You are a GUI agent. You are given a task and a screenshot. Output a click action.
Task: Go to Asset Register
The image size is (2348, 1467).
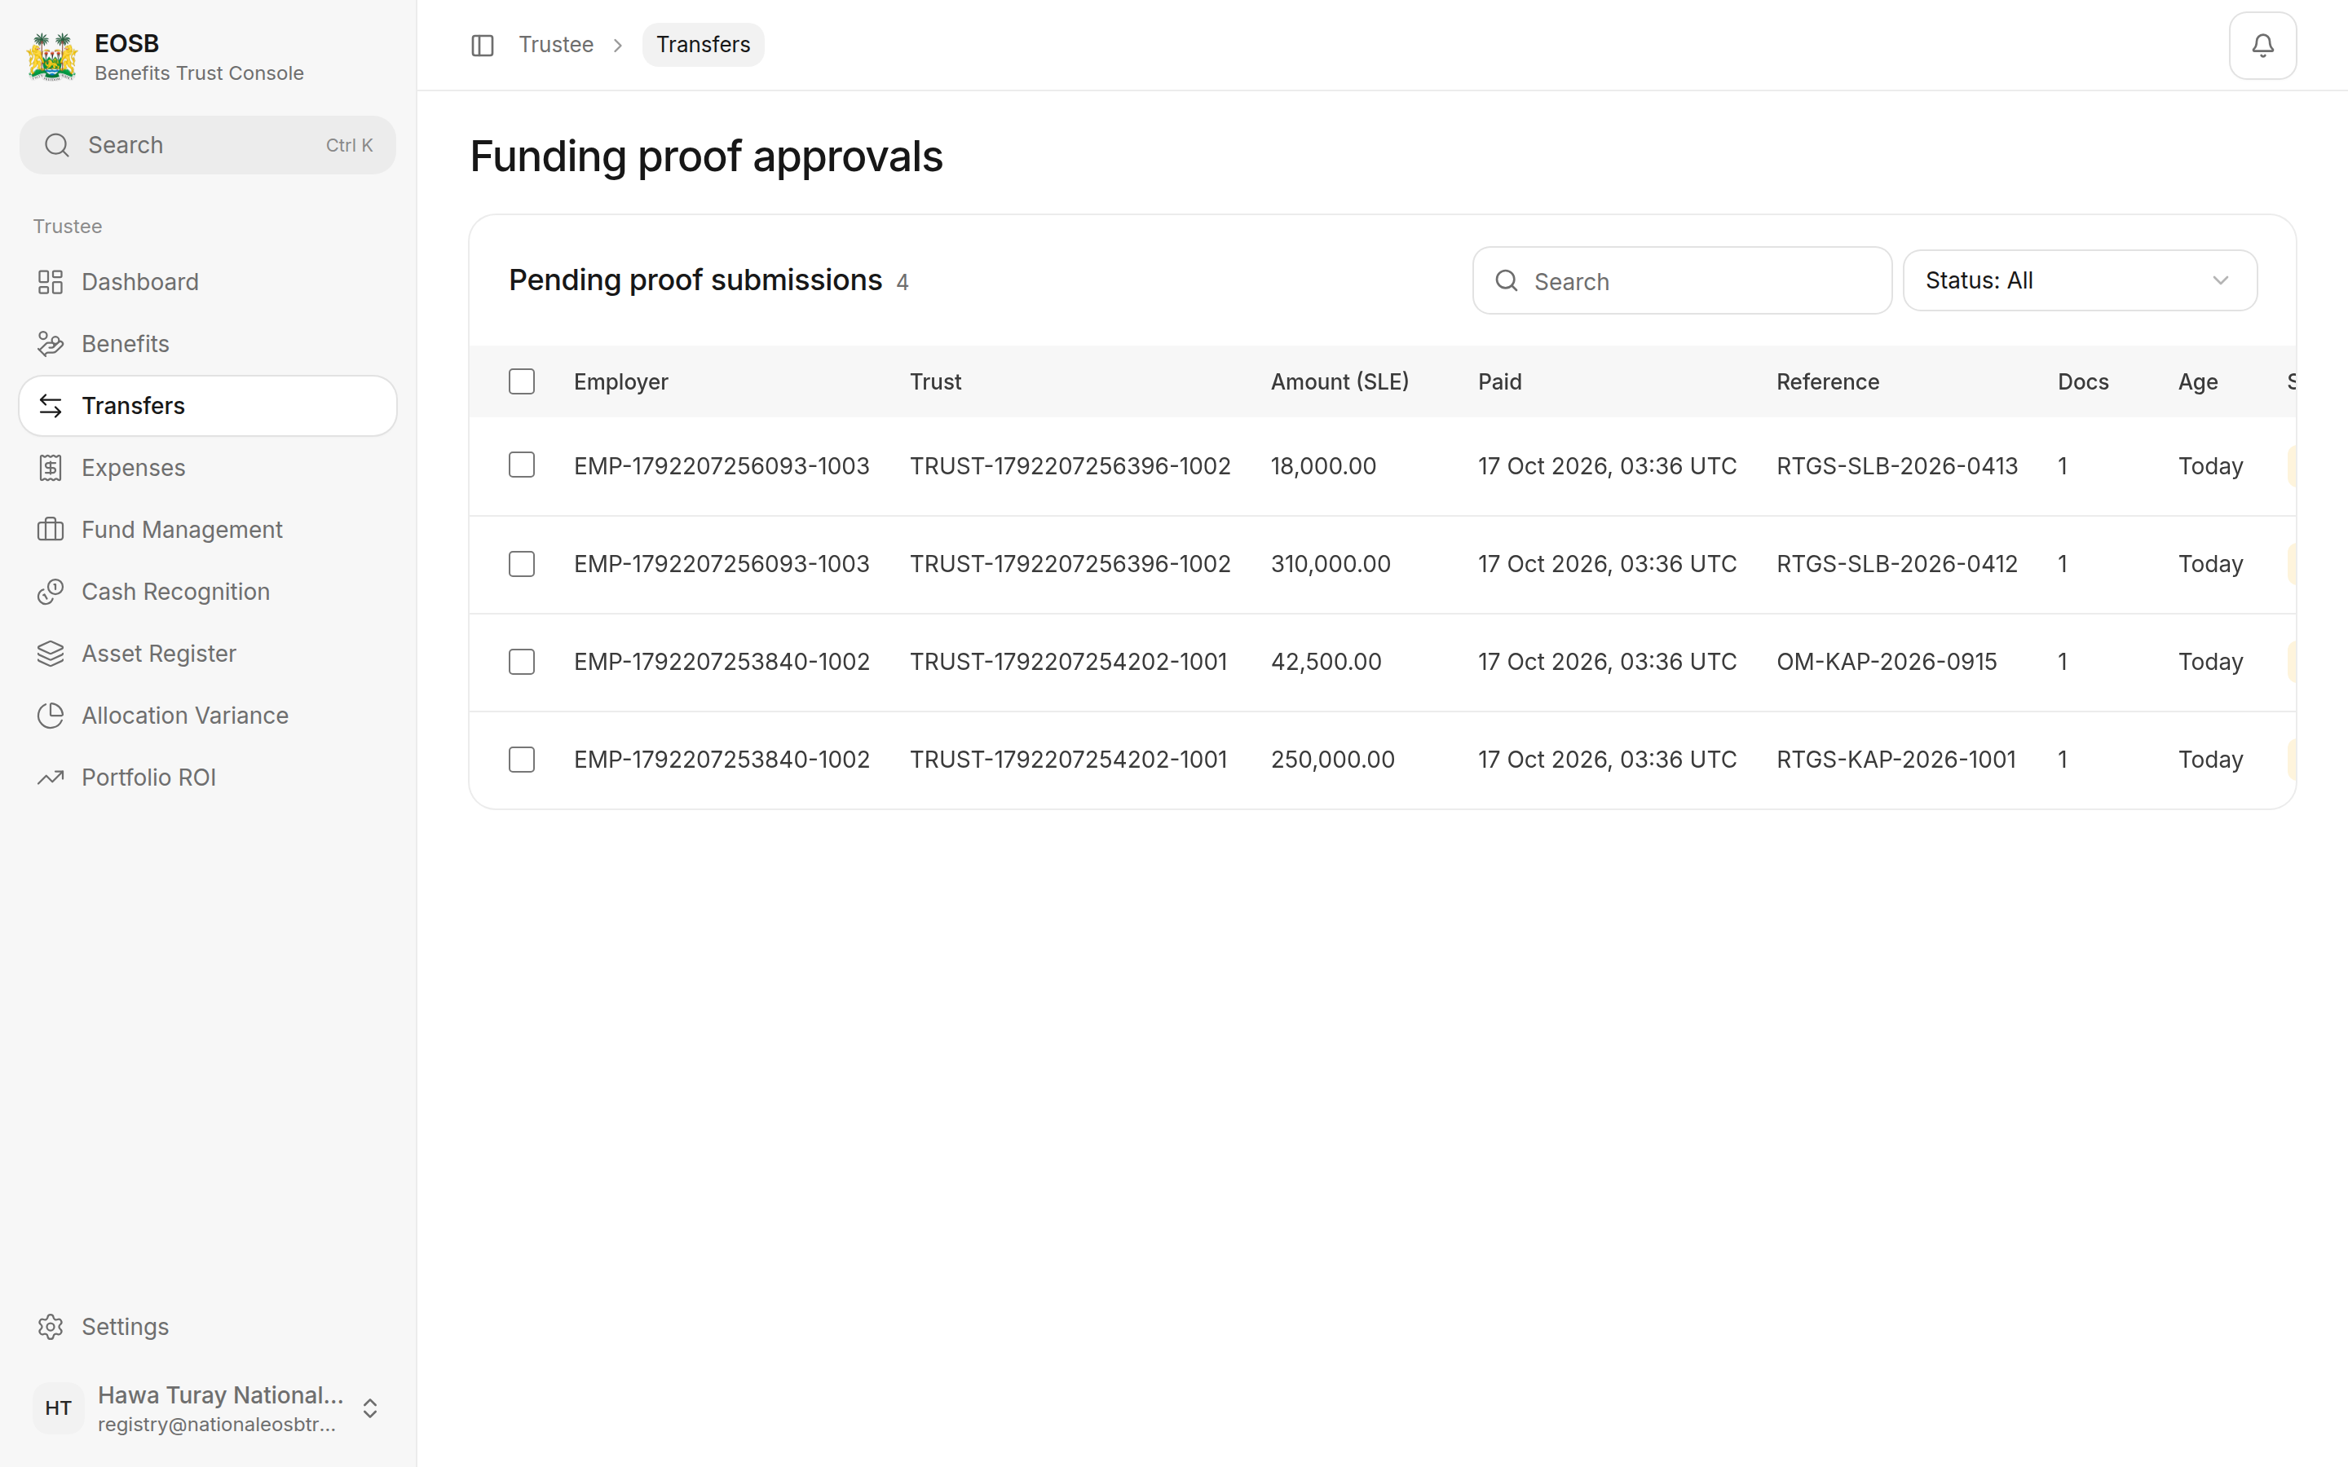click(208, 654)
